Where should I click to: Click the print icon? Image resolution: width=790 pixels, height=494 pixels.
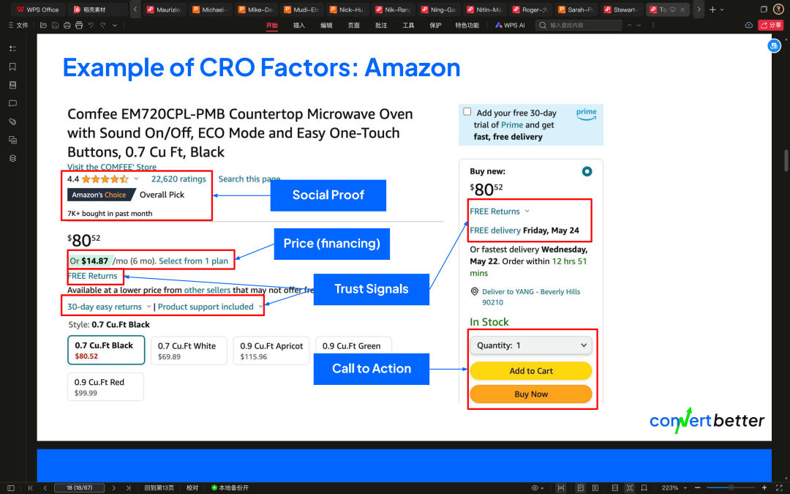[x=67, y=25]
